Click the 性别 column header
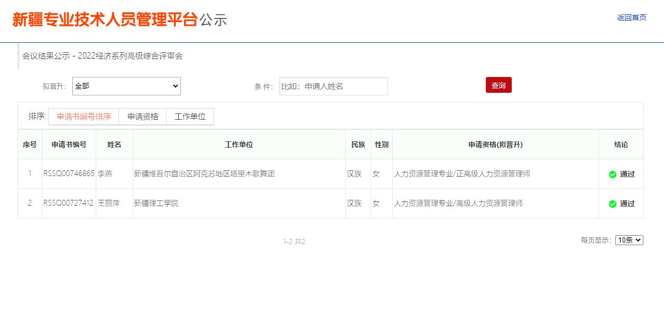 pos(382,144)
